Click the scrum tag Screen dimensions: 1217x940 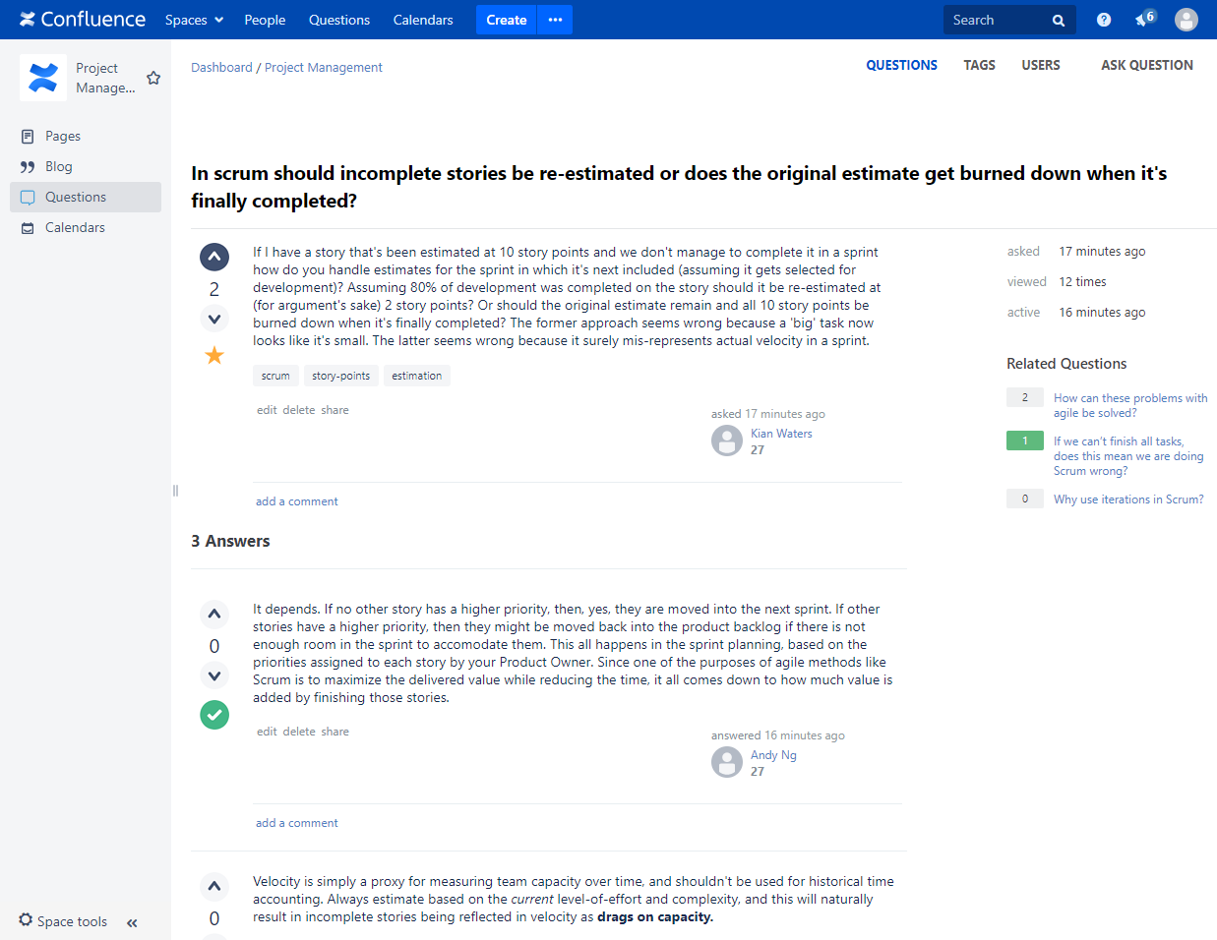pyautogui.click(x=275, y=376)
